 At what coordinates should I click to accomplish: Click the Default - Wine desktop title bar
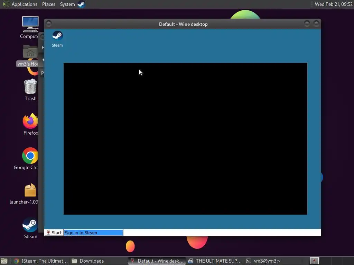(x=183, y=24)
